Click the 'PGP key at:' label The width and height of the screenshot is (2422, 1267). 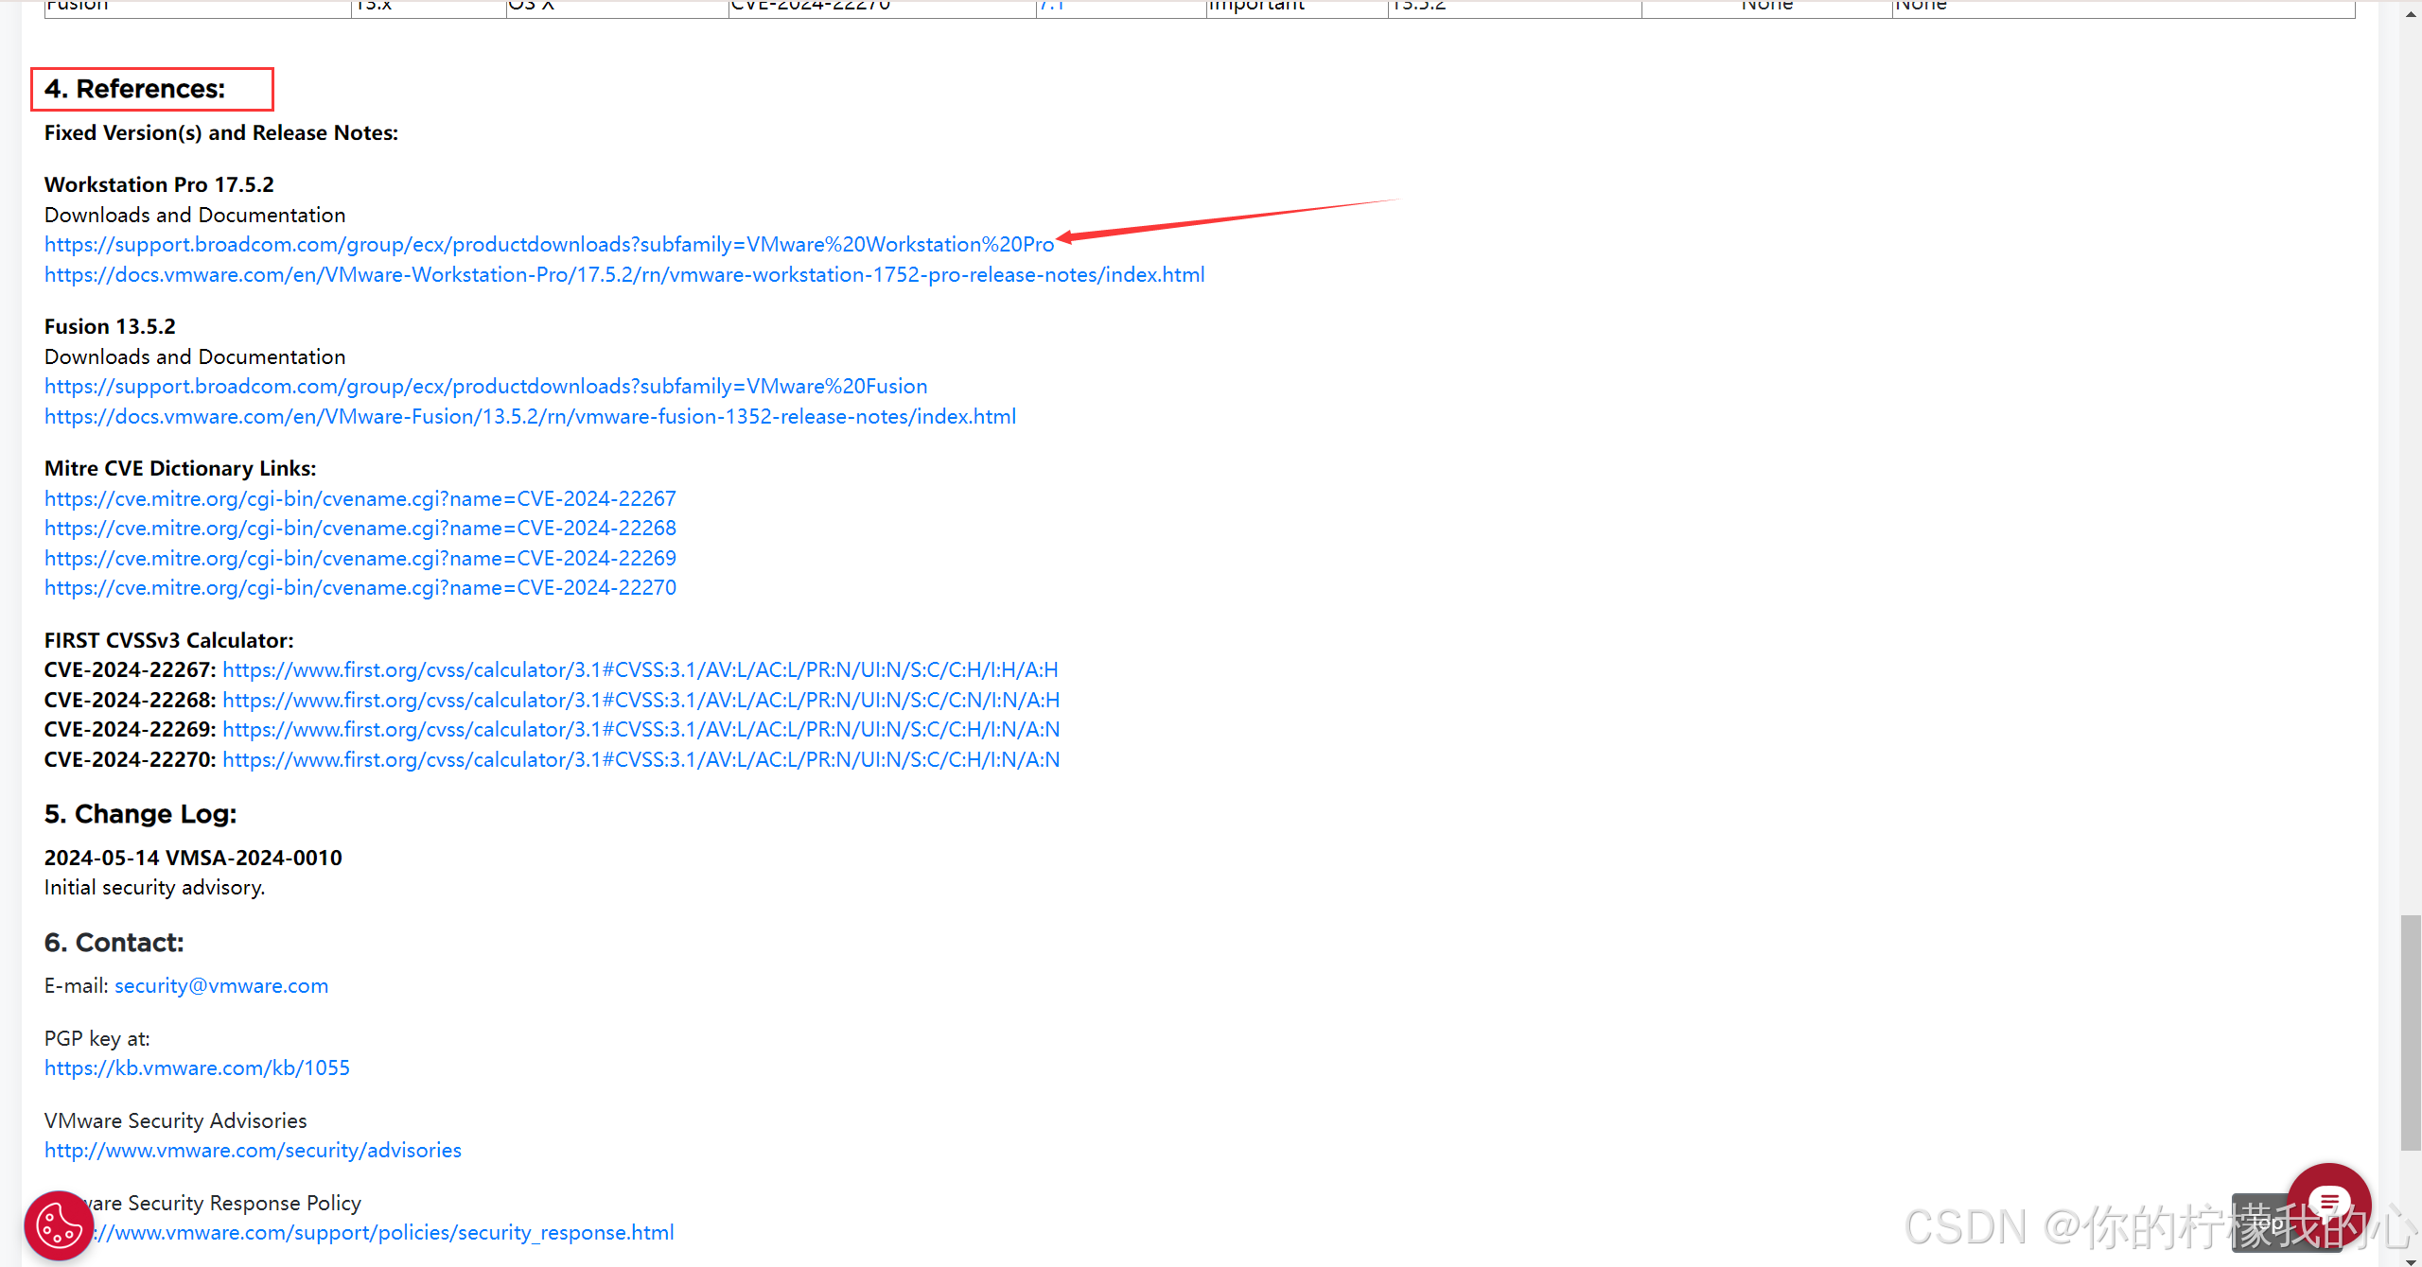click(x=97, y=1038)
